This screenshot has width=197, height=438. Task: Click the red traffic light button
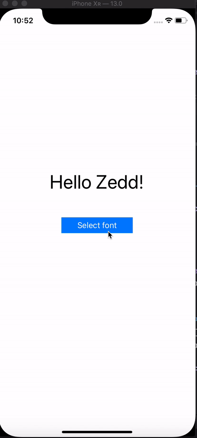[5, 3]
